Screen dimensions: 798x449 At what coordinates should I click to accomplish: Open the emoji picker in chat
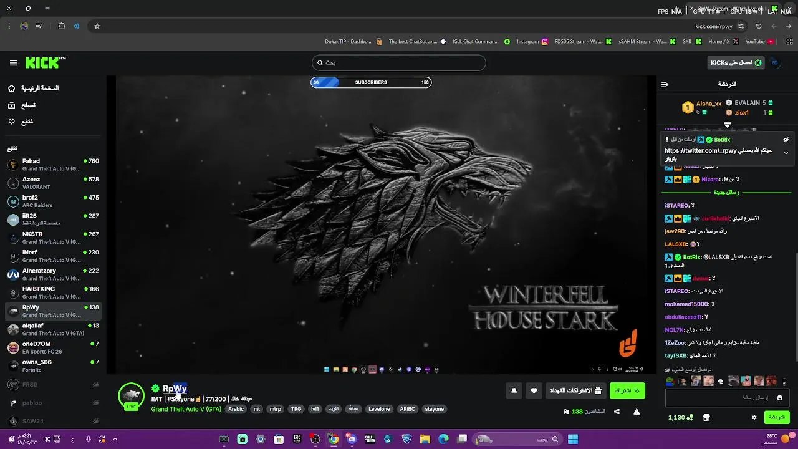[x=779, y=398]
